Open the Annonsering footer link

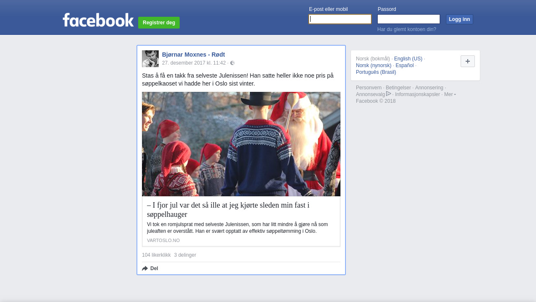(429, 88)
